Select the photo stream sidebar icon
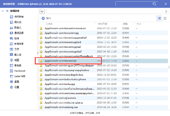 [11, 22]
